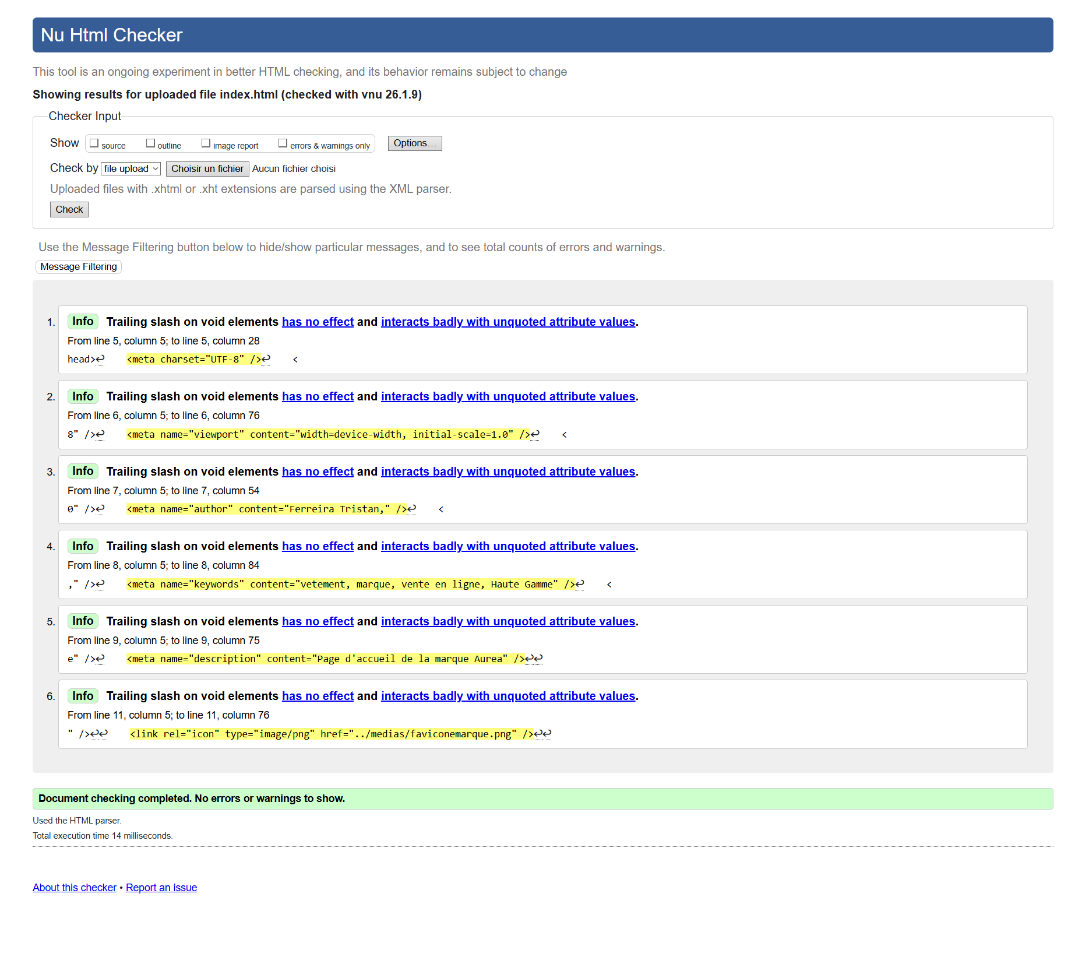Open the Message Filtering panel

click(79, 267)
